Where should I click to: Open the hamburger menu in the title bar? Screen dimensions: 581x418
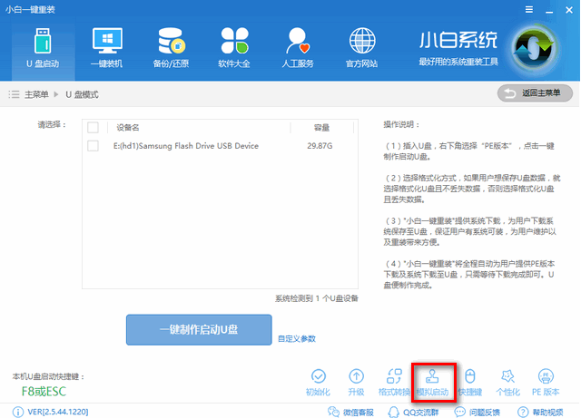pyautogui.click(x=529, y=10)
